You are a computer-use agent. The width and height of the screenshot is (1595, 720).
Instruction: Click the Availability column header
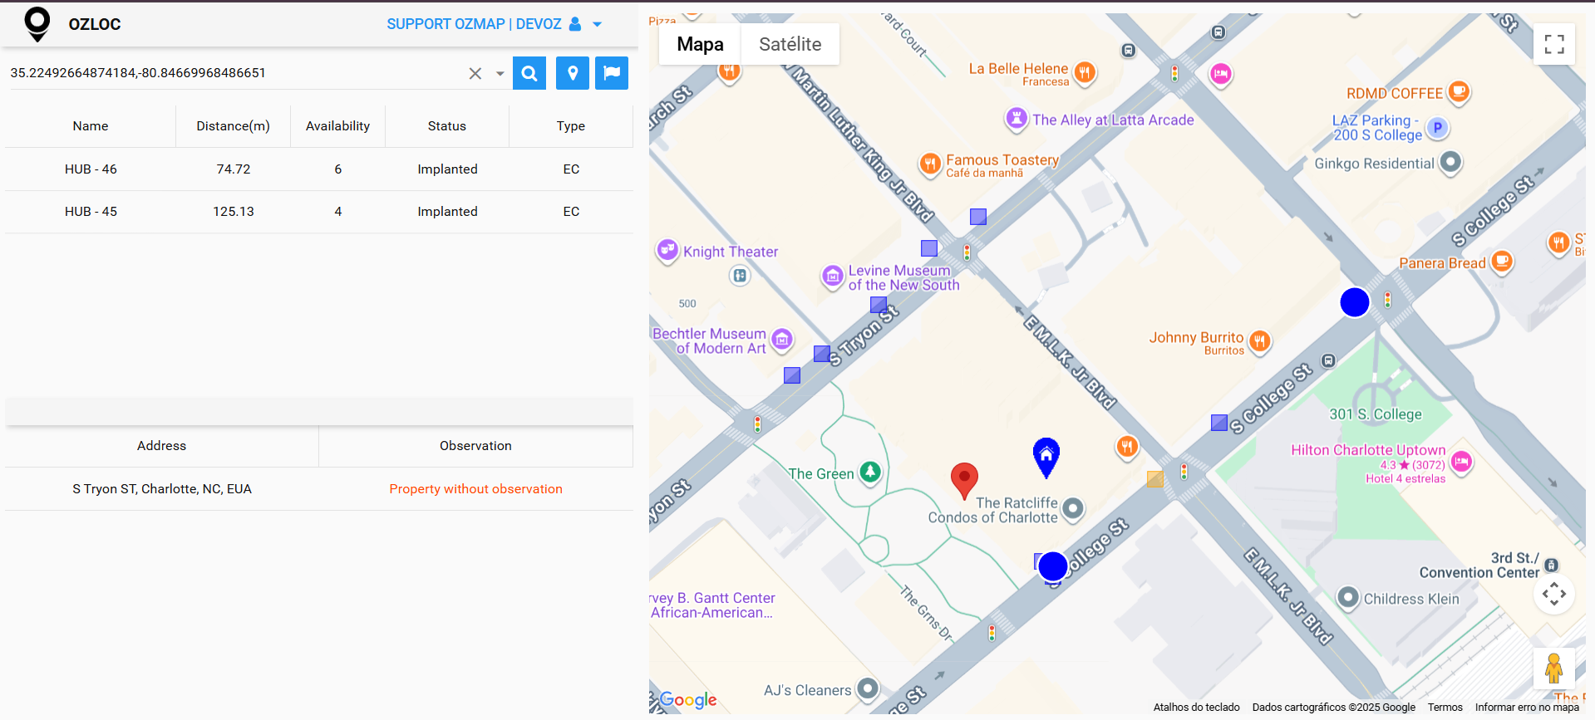coord(337,126)
